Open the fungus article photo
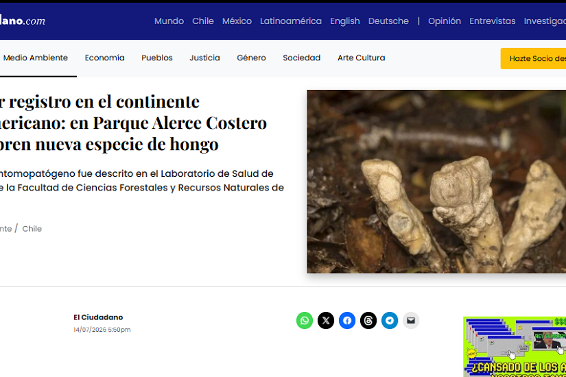This screenshot has width=566, height=377. point(436,182)
